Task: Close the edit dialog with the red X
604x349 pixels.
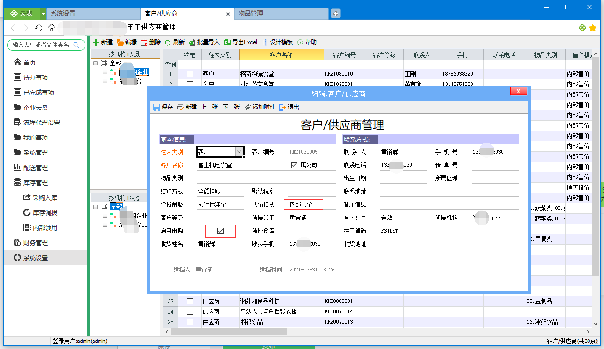Action: point(518,91)
